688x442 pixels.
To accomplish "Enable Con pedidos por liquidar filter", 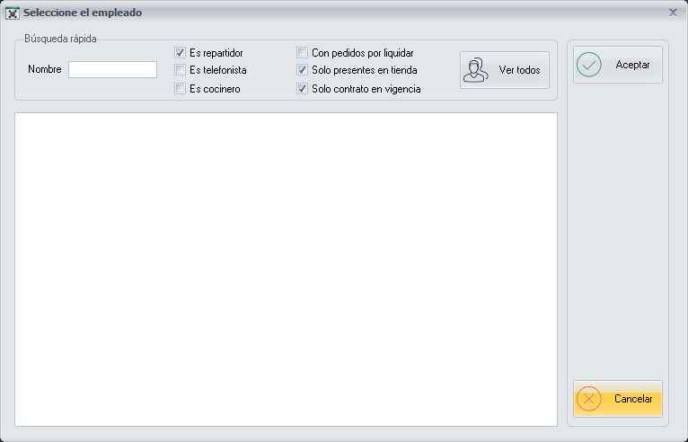I will click(303, 53).
